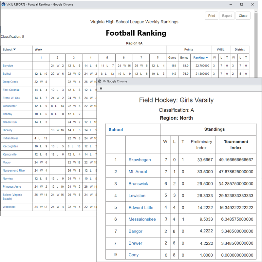
Task: Open the Nansemond River school link
Action: (x=14, y=171)
